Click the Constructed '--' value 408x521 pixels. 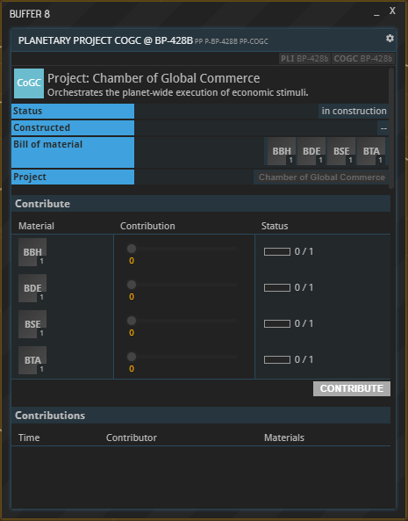[x=383, y=128]
